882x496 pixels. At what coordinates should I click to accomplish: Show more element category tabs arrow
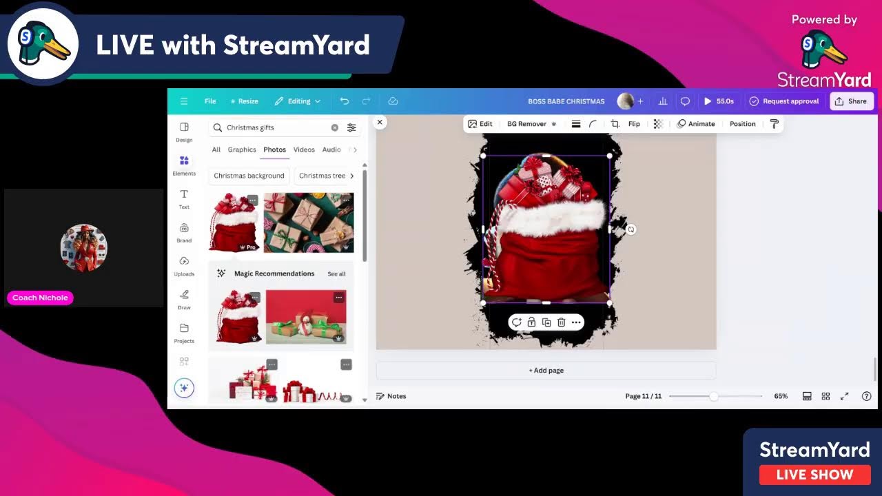click(x=355, y=149)
